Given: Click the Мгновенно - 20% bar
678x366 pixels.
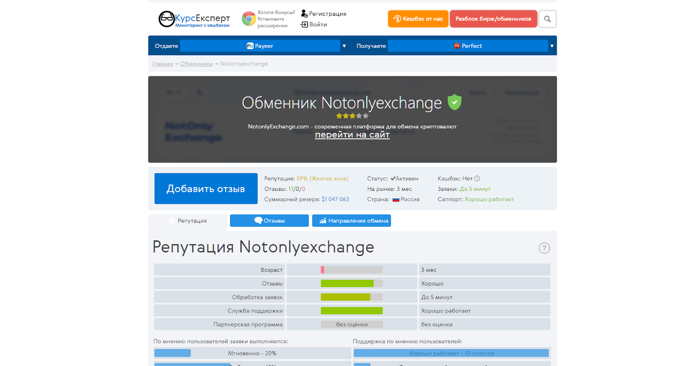Looking at the screenshot, I should point(252,353).
